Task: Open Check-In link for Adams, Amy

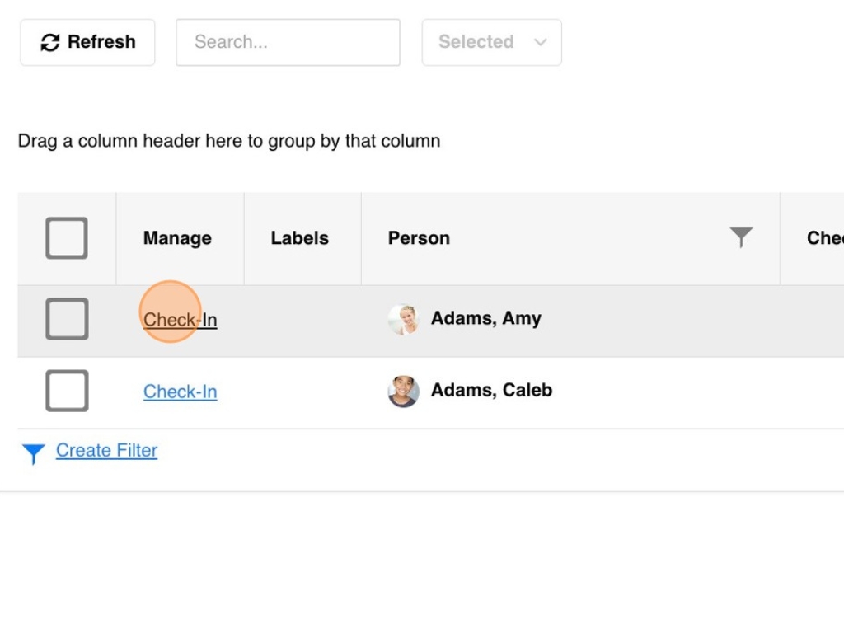Action: point(180,320)
